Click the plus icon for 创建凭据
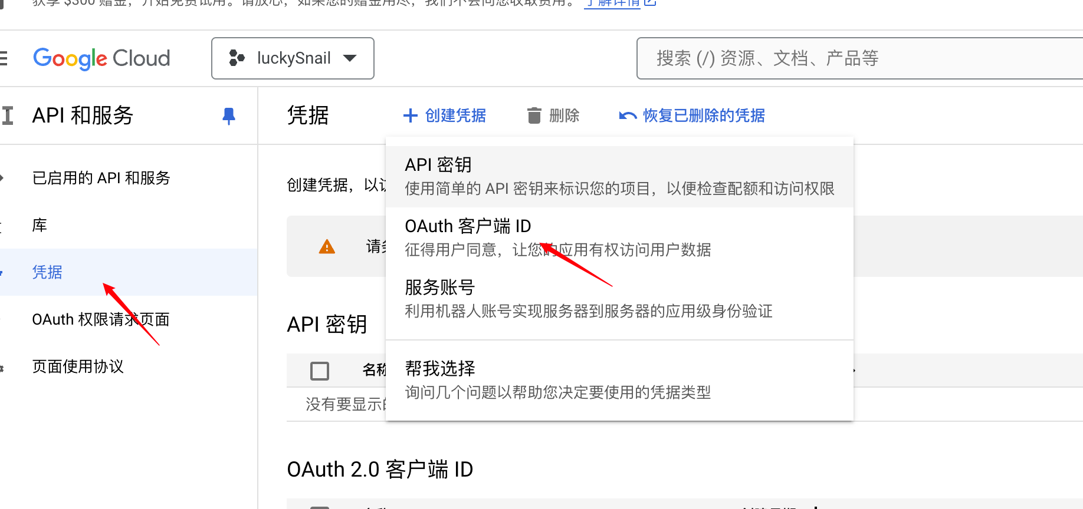This screenshot has width=1083, height=509. coord(410,115)
